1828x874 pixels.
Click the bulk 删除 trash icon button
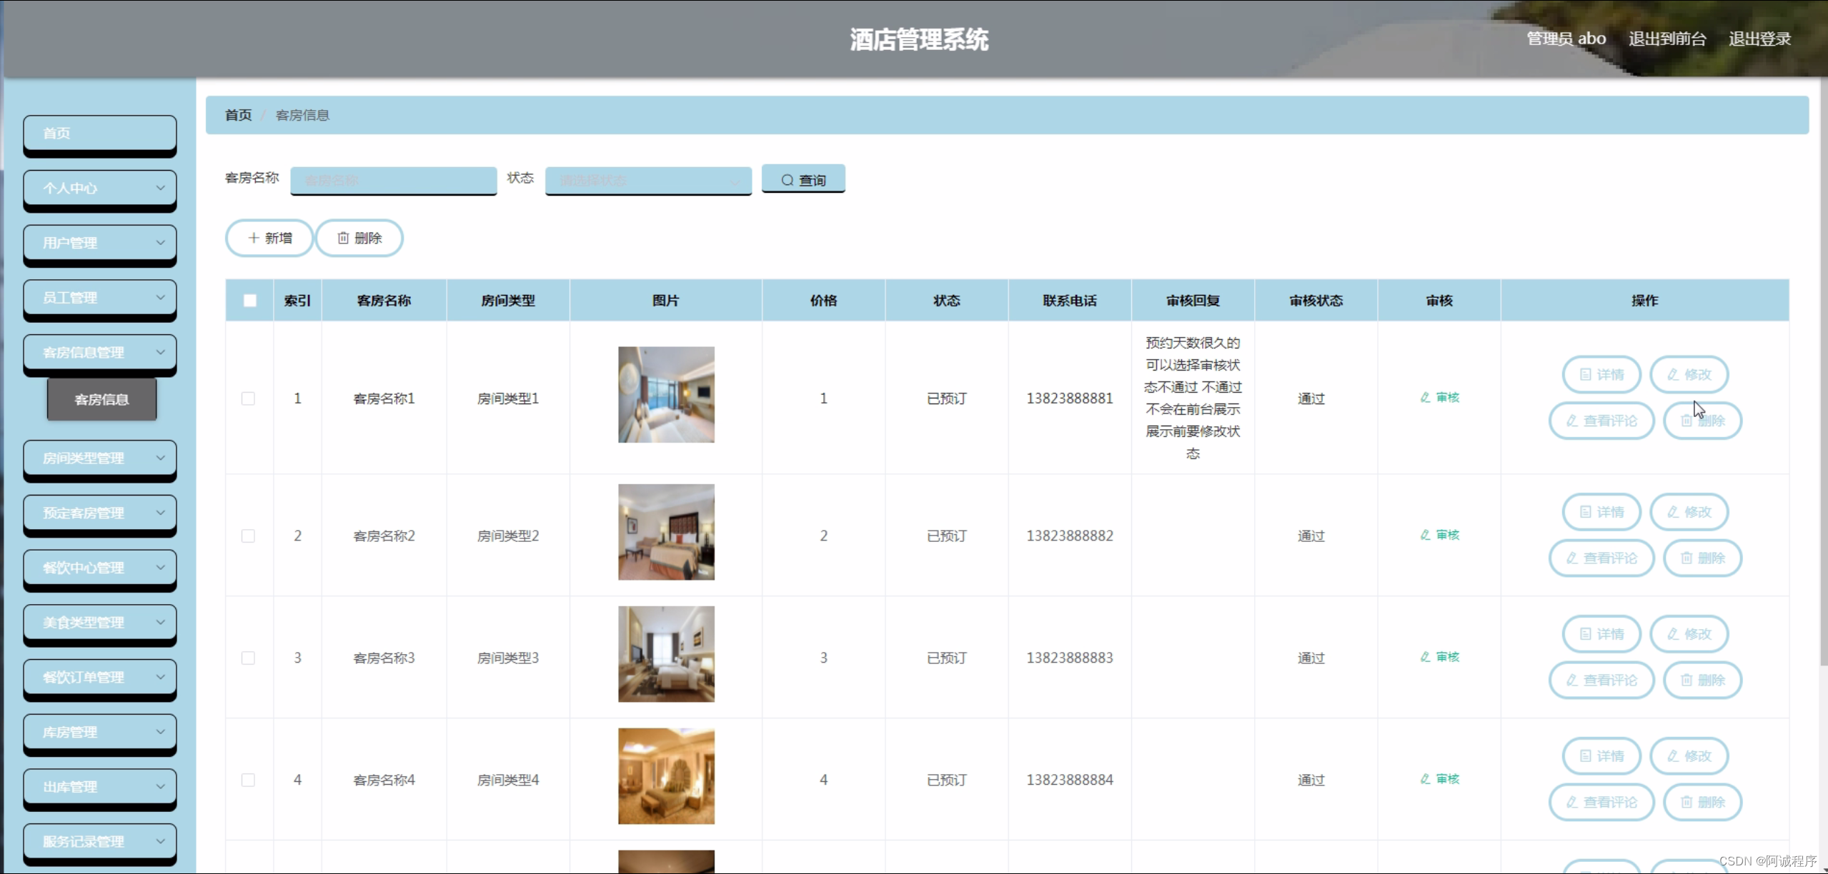coord(359,238)
